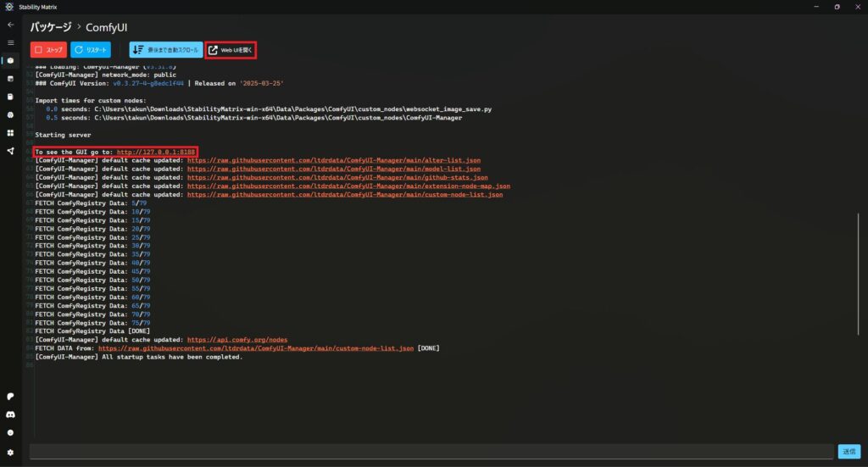Expand the sidebar with the hamburger icon
The height and width of the screenshot is (467, 868).
10,42
